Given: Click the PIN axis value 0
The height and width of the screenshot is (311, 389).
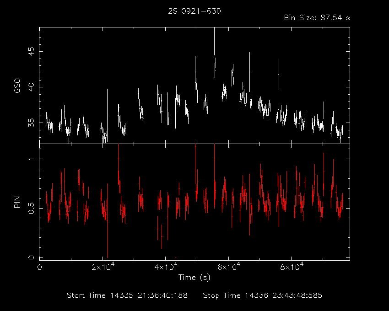Looking at the screenshot, I should [31, 257].
